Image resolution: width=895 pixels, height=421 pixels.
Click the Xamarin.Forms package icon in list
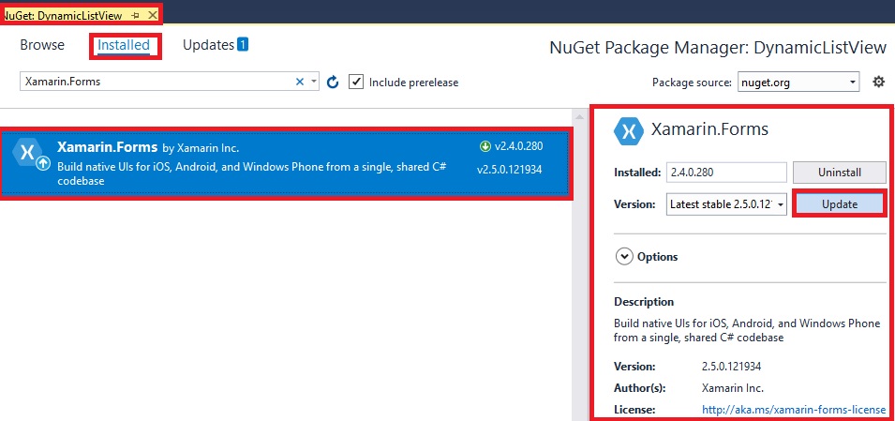(31, 155)
